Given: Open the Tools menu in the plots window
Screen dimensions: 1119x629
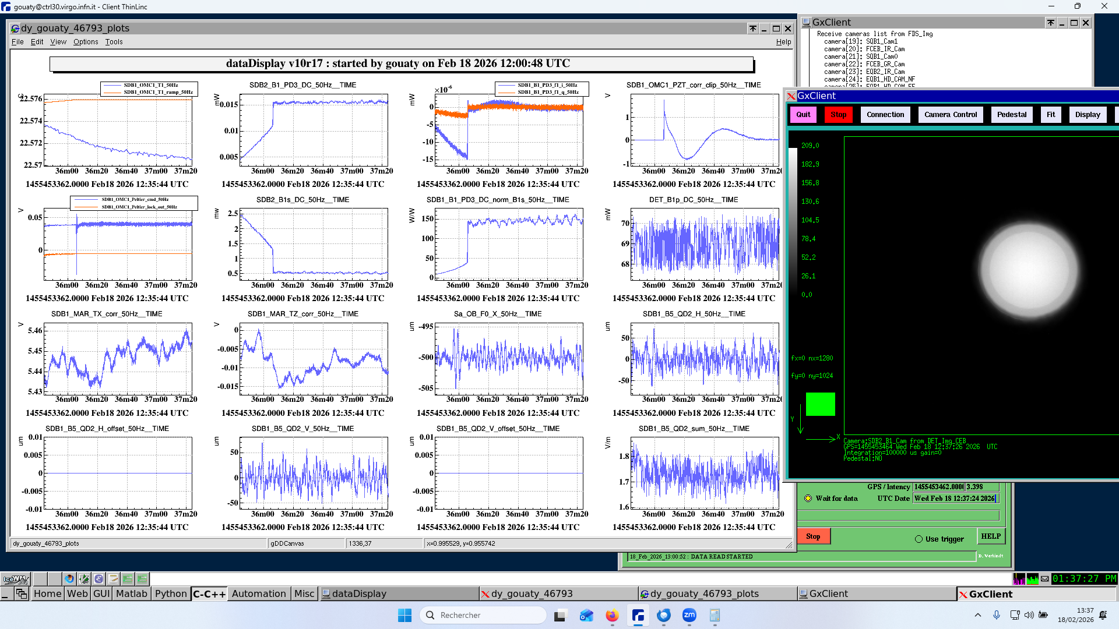Looking at the screenshot, I should 114,42.
